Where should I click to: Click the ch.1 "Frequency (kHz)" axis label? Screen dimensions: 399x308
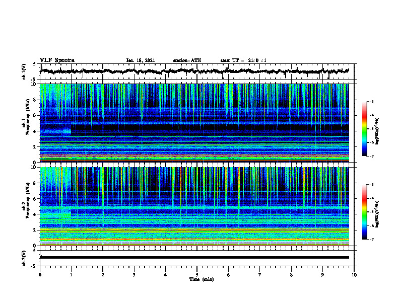click(x=28, y=117)
